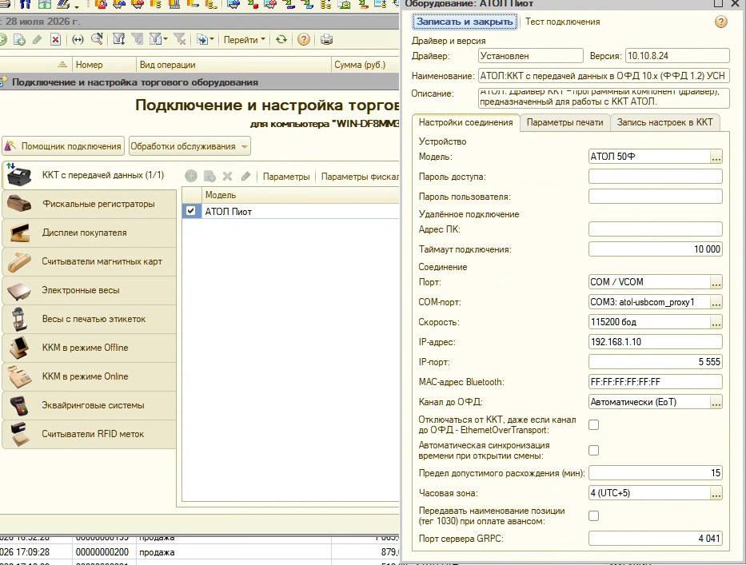Select Фискальные регистраторы equipment category
This screenshot has width=746, height=565.
(x=90, y=204)
